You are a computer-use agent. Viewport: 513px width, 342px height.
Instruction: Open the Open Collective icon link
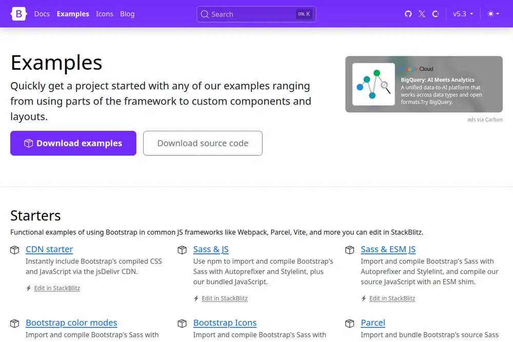[x=436, y=14]
